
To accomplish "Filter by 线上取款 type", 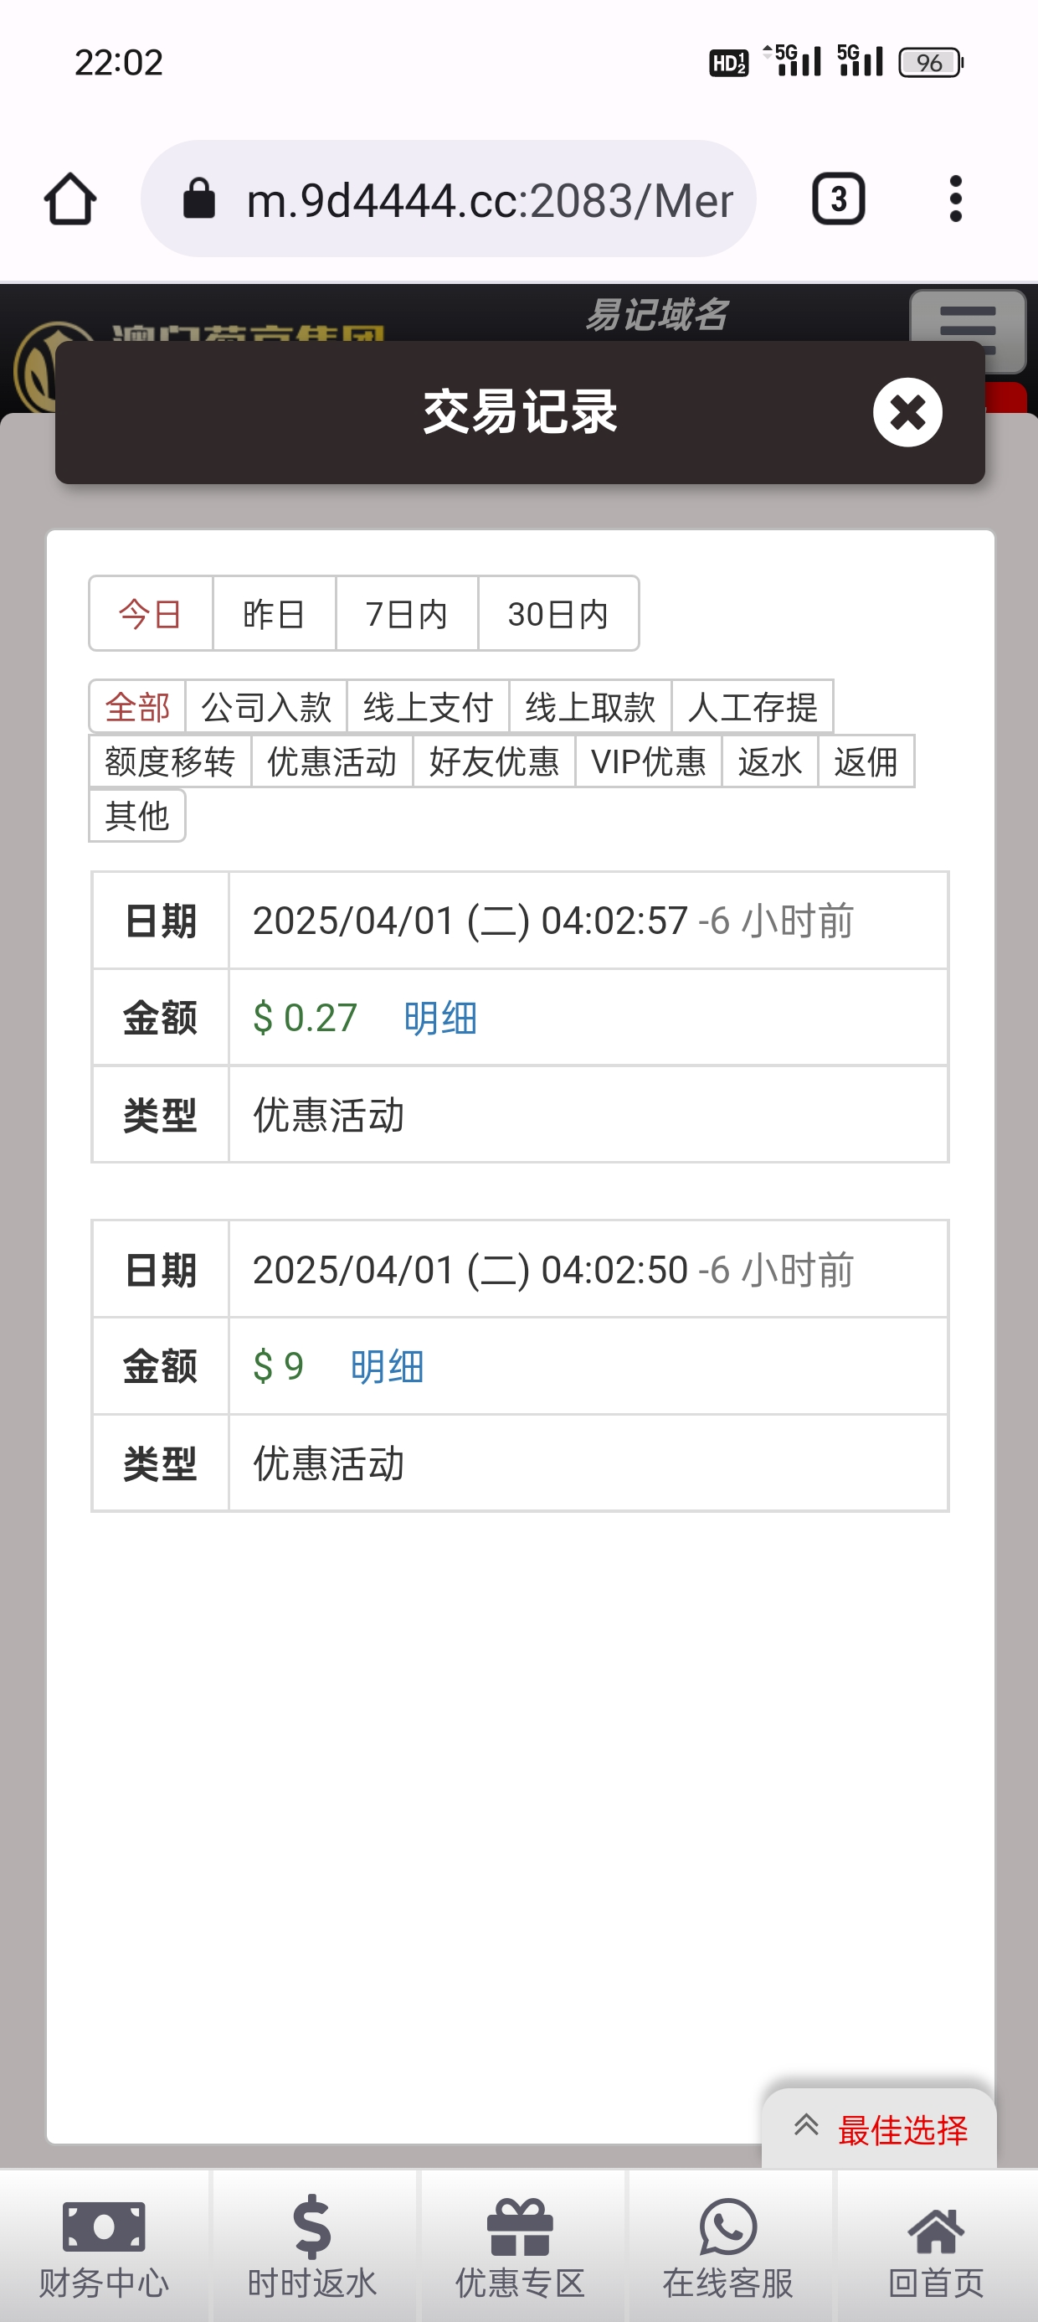I will click(x=590, y=707).
